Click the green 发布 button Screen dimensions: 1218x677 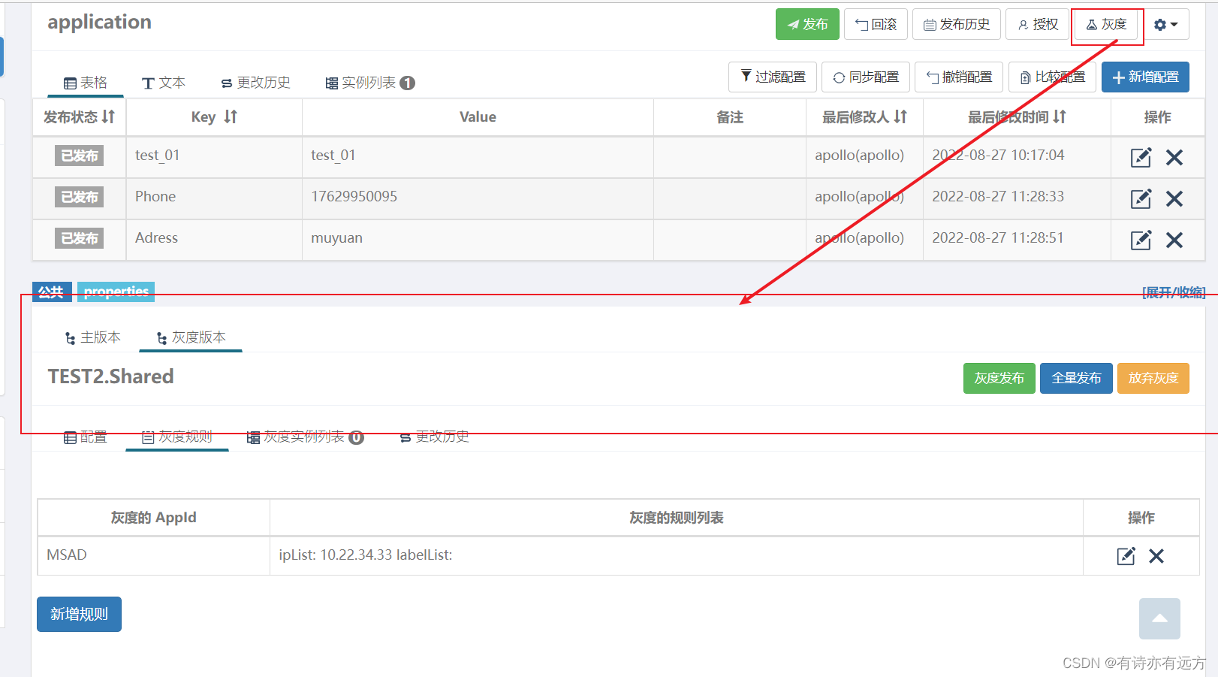click(807, 24)
